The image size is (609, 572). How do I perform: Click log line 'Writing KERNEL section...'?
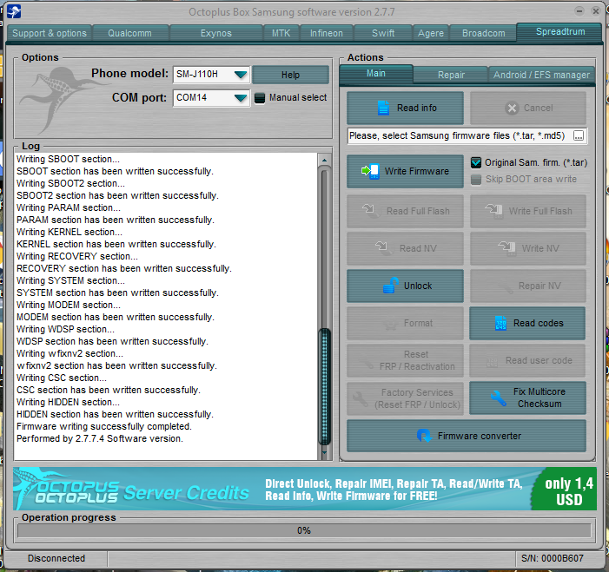click(70, 232)
